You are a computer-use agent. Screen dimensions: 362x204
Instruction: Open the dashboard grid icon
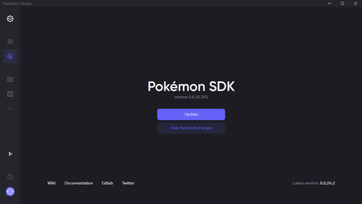click(10, 42)
